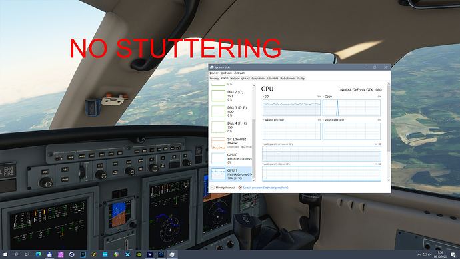
Task: Open the volume icon in system tray
Action: pos(430,254)
